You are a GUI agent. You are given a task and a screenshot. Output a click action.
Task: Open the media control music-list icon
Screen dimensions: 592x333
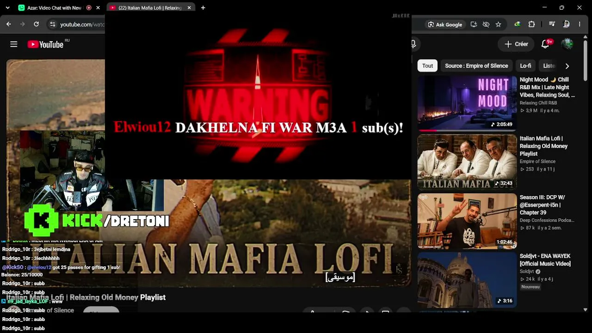[552, 25]
